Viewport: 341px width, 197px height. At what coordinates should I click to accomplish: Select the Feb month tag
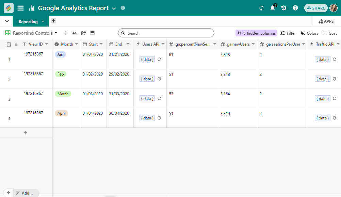pyautogui.click(x=61, y=74)
